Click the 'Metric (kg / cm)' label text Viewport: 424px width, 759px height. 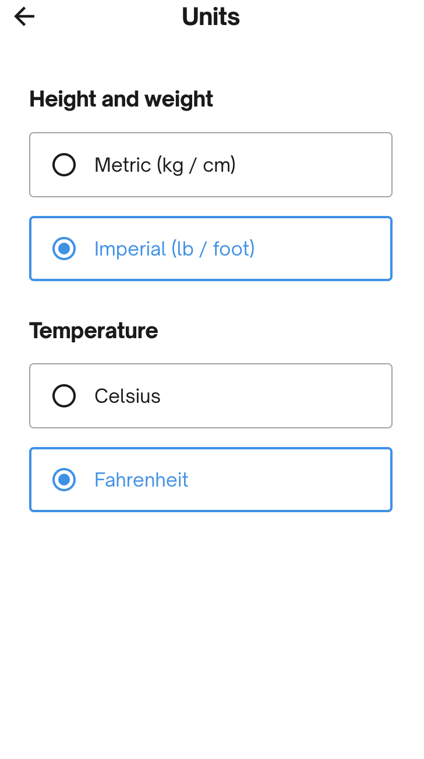[165, 165]
